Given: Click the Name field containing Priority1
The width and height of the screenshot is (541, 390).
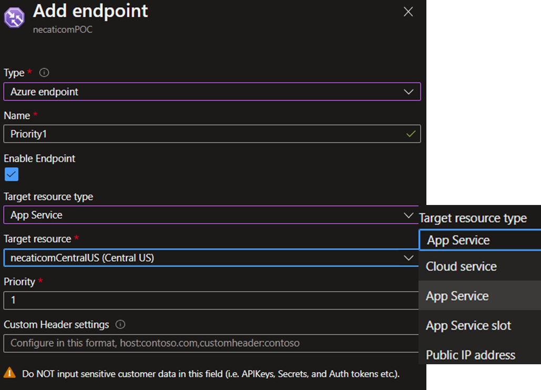Looking at the screenshot, I should tap(212, 134).
